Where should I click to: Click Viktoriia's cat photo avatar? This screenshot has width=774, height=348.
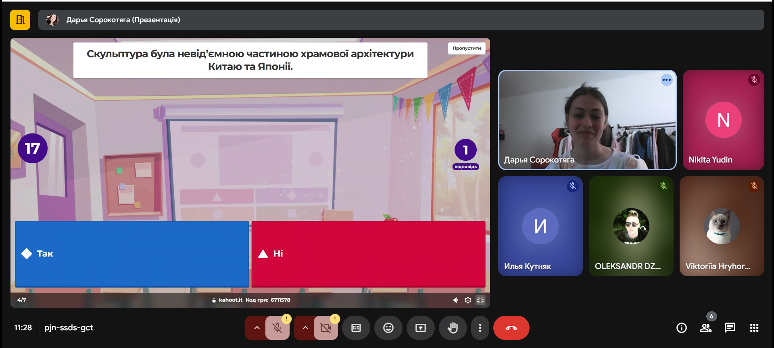(x=722, y=226)
